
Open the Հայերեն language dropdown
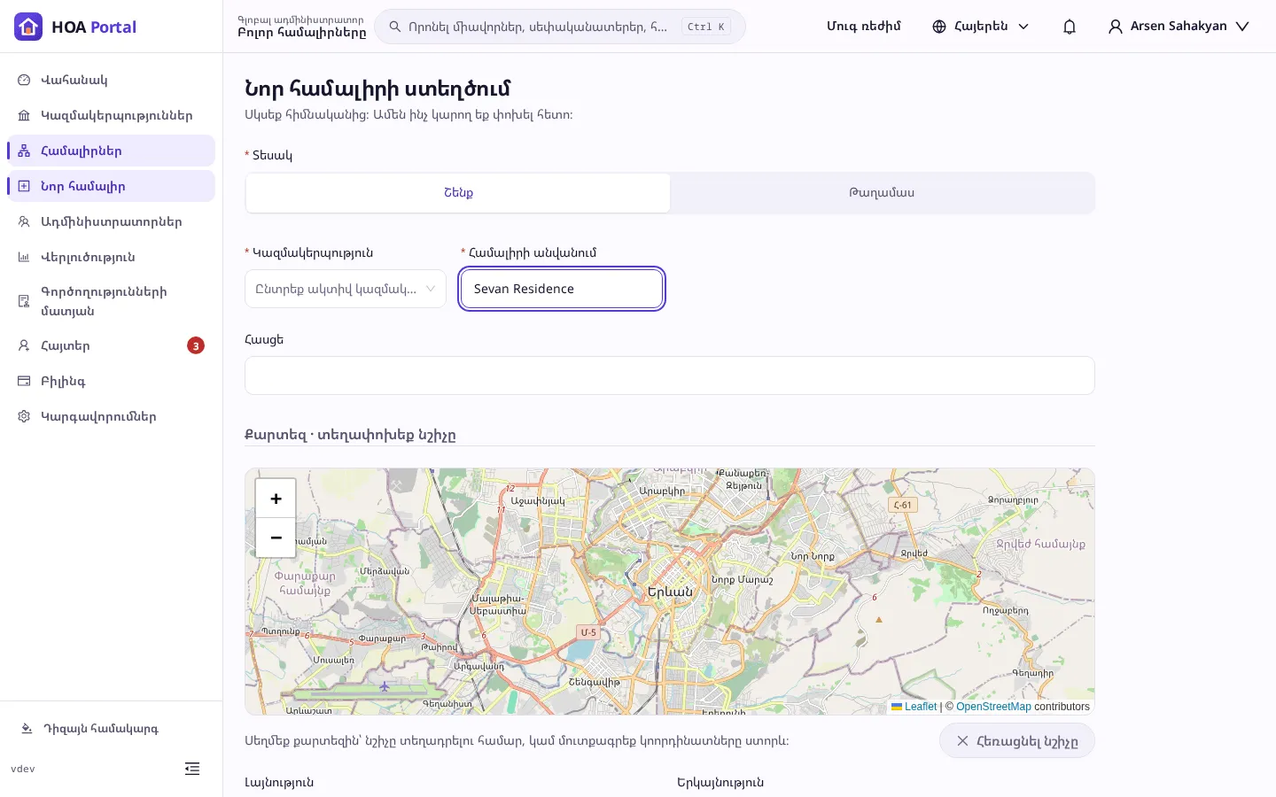tap(980, 27)
